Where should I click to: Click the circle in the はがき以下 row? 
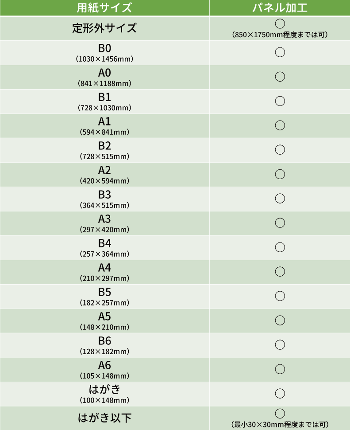click(x=280, y=414)
